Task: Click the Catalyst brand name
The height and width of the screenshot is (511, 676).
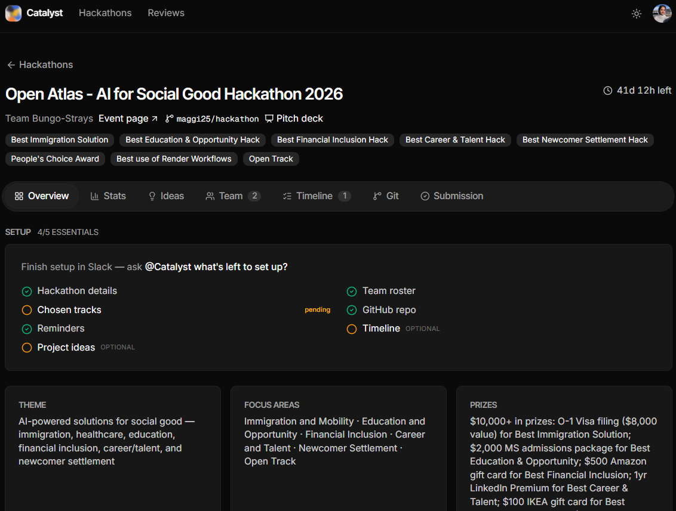Action: point(44,13)
